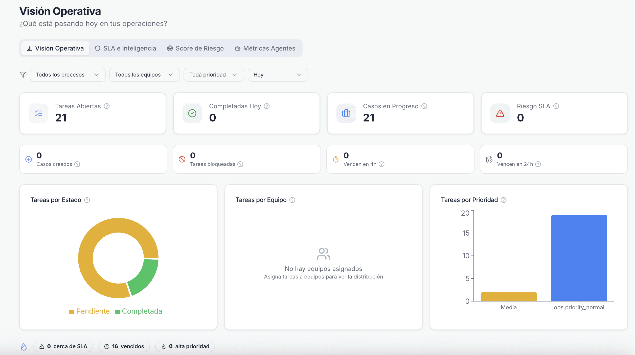Click the Riesgo SLA warning triangle icon
Screen dimensions: 635x355
tap(500, 113)
